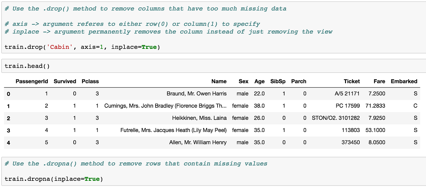Click the train.head() code cell

28,66
